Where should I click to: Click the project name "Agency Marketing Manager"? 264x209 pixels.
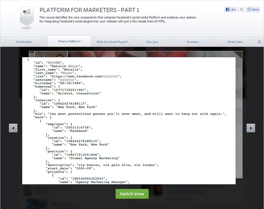101,182
